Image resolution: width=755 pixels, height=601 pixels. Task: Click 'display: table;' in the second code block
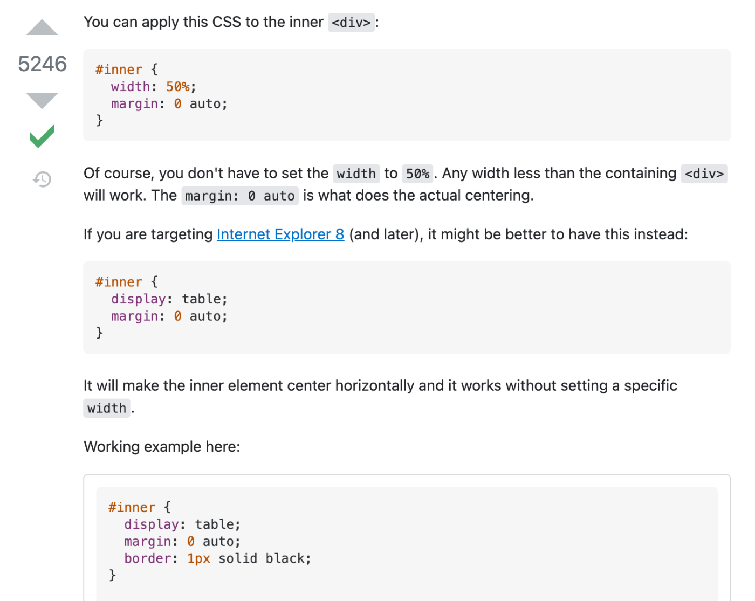click(x=169, y=299)
